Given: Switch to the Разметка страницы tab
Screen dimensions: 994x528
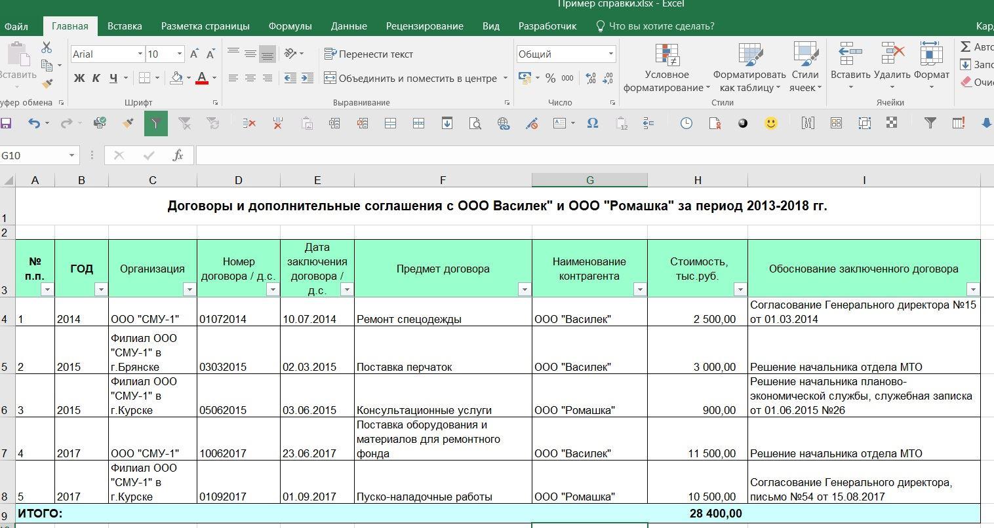Looking at the screenshot, I should 205,26.
